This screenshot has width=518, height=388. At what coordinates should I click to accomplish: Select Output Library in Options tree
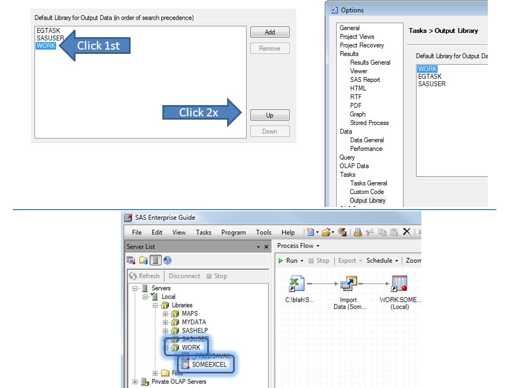[367, 200]
